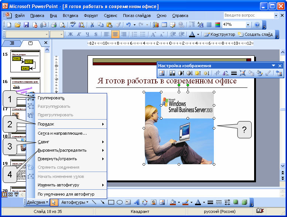Viewport: 287px width, 217px height.
Task: Select the Line tool in drawing toolbar
Action: pos(94,202)
